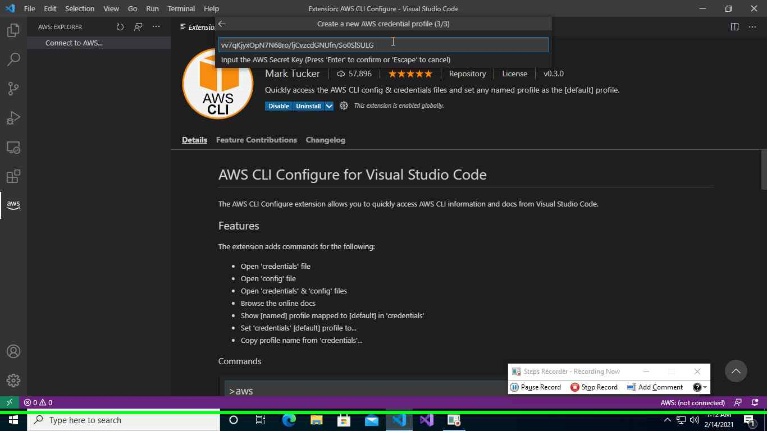Add Comment in Steps Recorder
Image resolution: width=767 pixels, height=431 pixels.
tap(655, 387)
